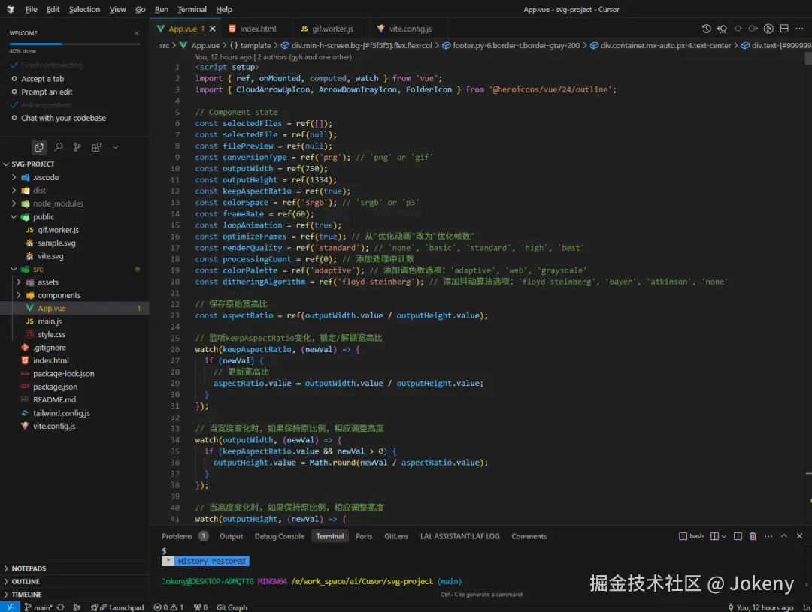The image size is (812, 612).
Task: Synchronize changes icon in status bar
Action: coord(61,607)
